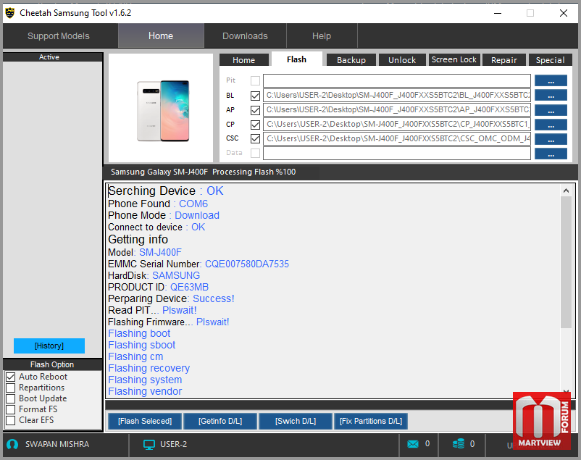
Task: Enable the Clear EFS flash option
Action: coord(11,420)
